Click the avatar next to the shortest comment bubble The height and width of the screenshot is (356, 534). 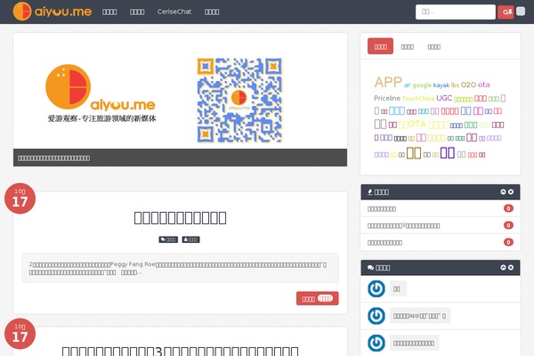pyautogui.click(x=376, y=288)
